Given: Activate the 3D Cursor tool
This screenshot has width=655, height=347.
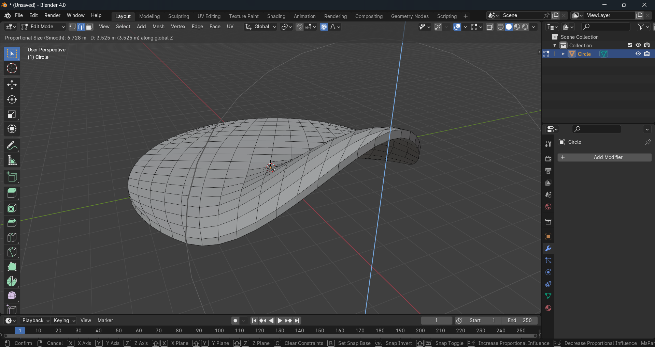Looking at the screenshot, I should click(12, 68).
